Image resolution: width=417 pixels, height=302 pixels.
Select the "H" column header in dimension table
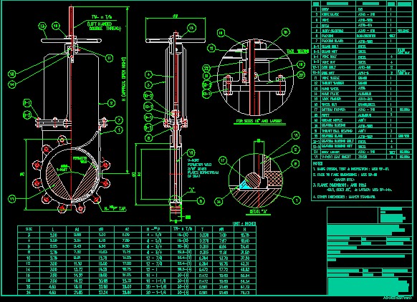pos(244,229)
